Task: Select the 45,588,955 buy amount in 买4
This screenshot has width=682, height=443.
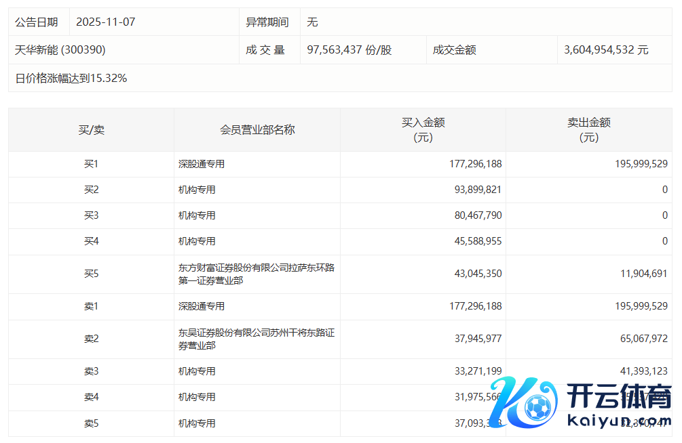Action: 475,241
